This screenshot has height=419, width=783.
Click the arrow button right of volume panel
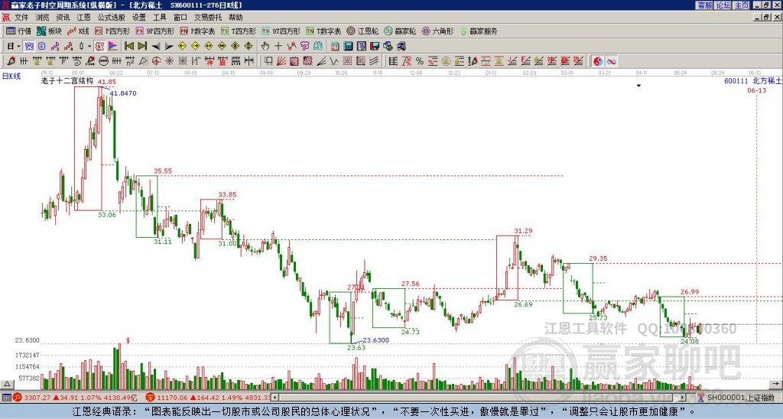776,385
